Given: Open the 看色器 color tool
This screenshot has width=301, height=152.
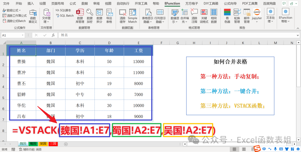Looking at the screenshot, I should pyautogui.click(x=227, y=16).
